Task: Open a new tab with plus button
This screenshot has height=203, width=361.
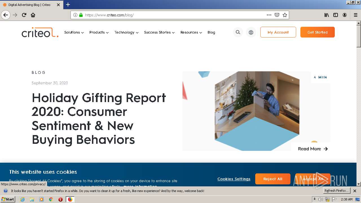Action: 68,5
